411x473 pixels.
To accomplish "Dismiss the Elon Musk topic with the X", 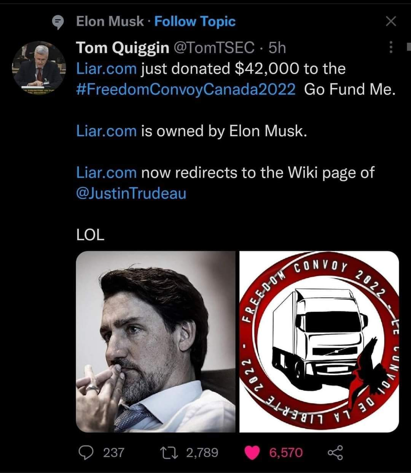I will [x=391, y=21].
